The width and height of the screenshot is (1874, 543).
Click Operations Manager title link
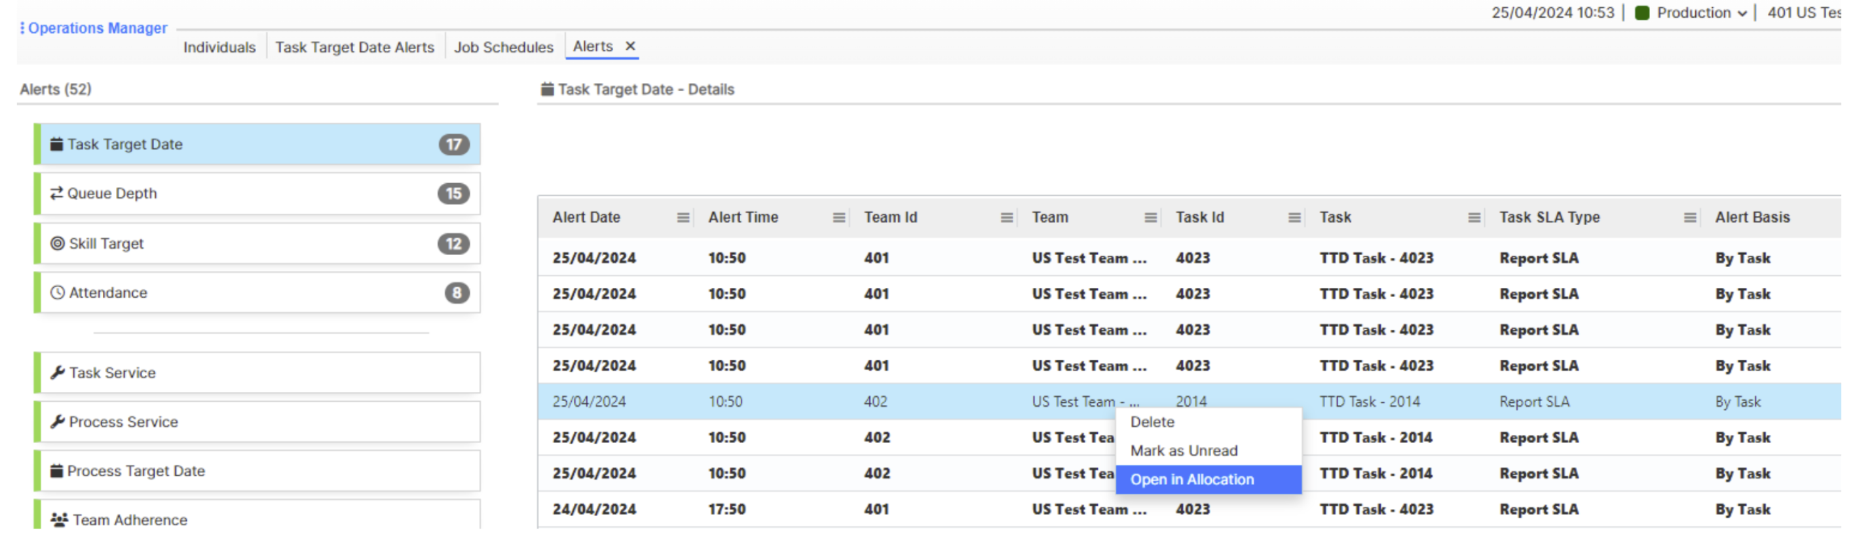point(98,28)
